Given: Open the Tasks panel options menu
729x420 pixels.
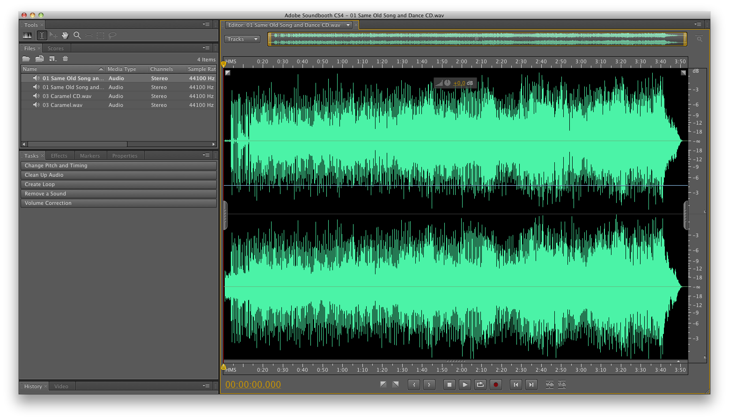Looking at the screenshot, I should [206, 155].
